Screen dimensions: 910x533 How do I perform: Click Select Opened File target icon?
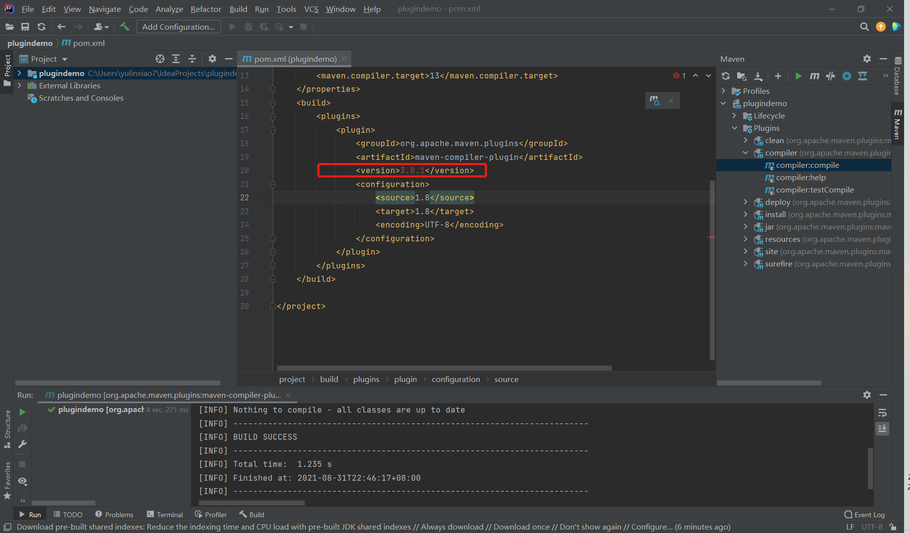(x=160, y=59)
